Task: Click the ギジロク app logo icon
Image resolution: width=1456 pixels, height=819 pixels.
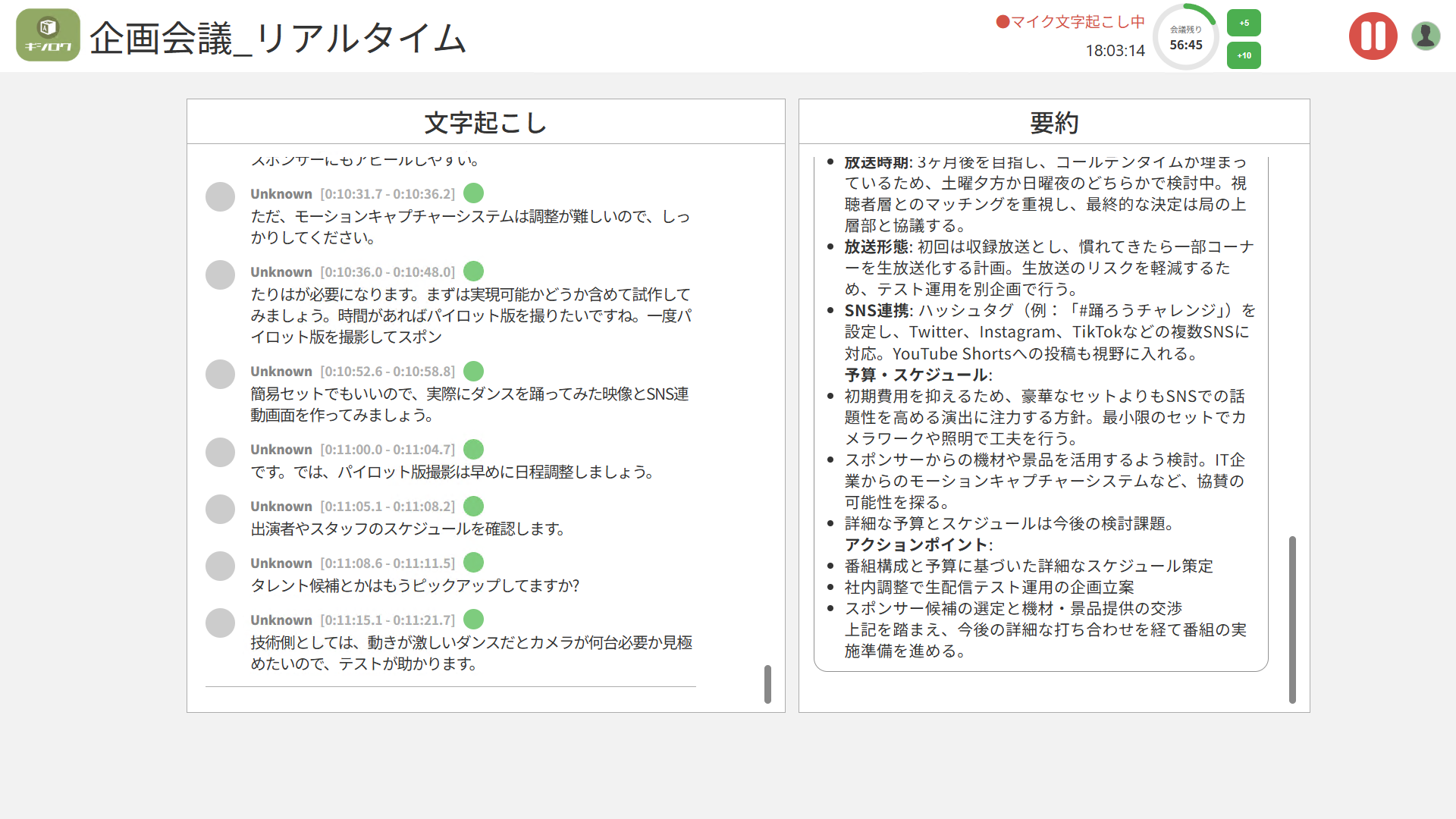Action: click(48, 34)
